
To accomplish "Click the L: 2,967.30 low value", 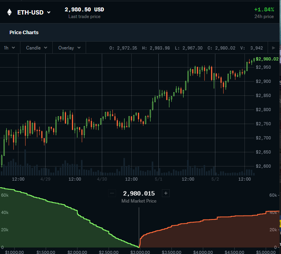I will pos(189,48).
